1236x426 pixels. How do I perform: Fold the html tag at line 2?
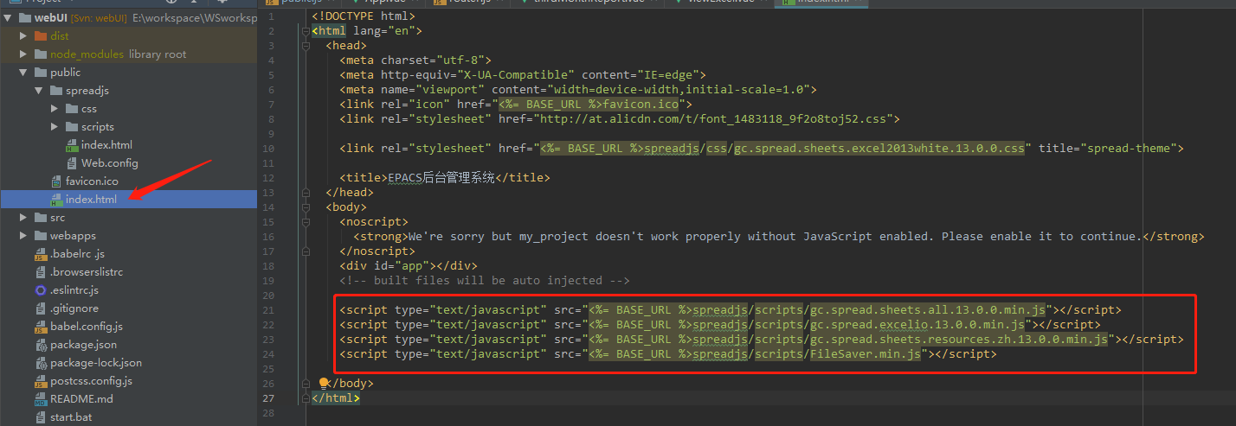coord(304,31)
